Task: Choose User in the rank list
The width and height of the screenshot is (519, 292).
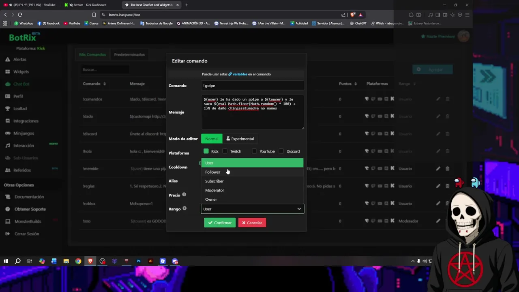Action: coord(252,163)
